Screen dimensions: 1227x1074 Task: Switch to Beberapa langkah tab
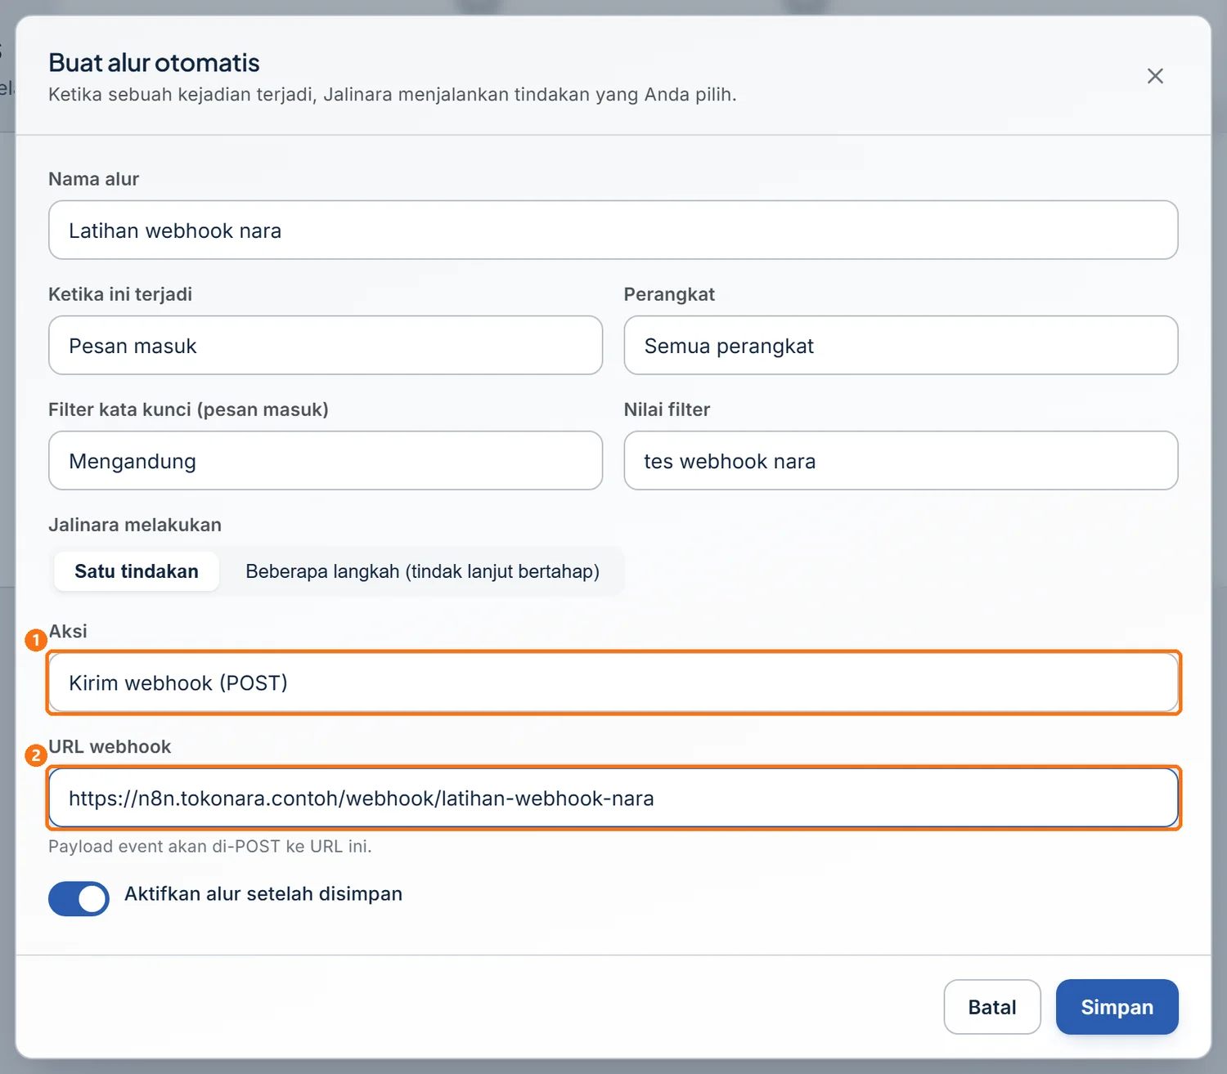pyautogui.click(x=422, y=571)
